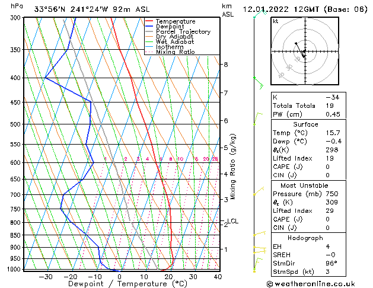Click the red Temperature legend line sample
Screen dimensions: 373x288
149,21
